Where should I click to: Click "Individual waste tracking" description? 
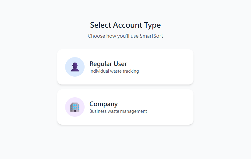(x=114, y=71)
